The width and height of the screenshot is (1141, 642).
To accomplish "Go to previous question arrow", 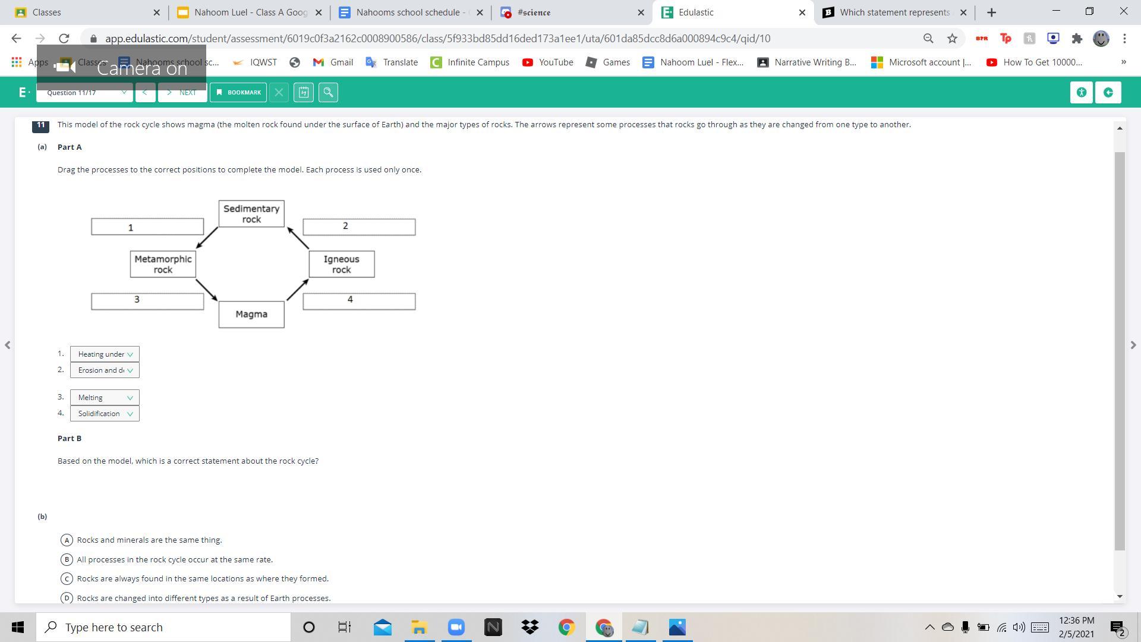I will click(x=145, y=92).
